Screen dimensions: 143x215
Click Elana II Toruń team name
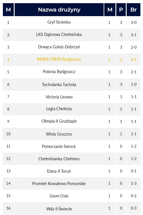pyautogui.click(x=59, y=171)
